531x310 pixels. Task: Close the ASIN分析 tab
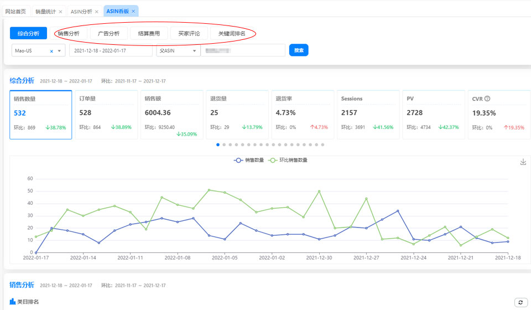[x=96, y=12]
